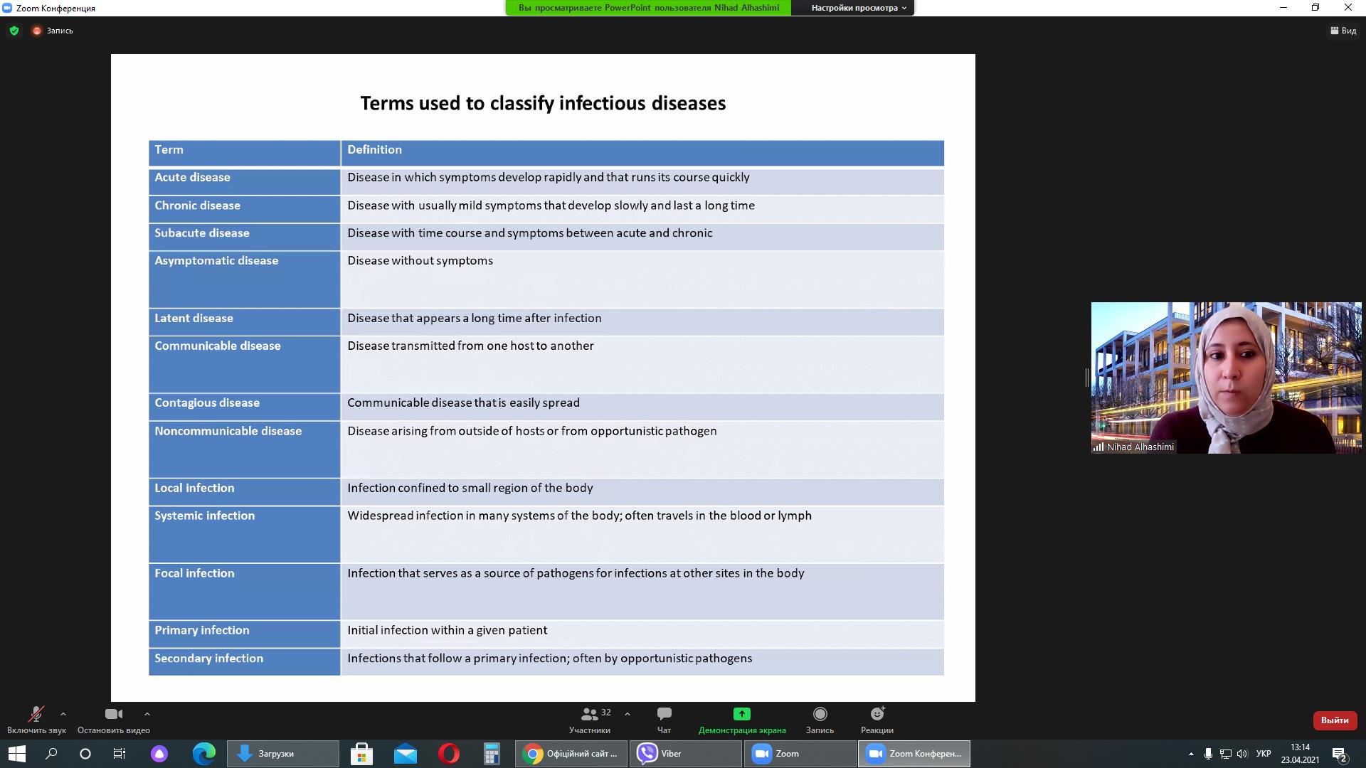Image resolution: width=1366 pixels, height=768 pixels.
Task: Open Microsoft Store from taskbar
Action: [361, 754]
